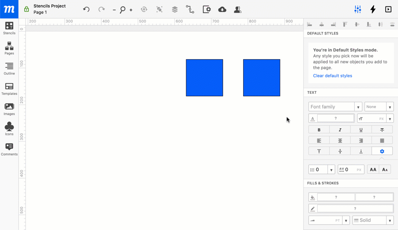This screenshot has height=230, width=398.
Task: Justify text alignment
Action: [x=382, y=141]
